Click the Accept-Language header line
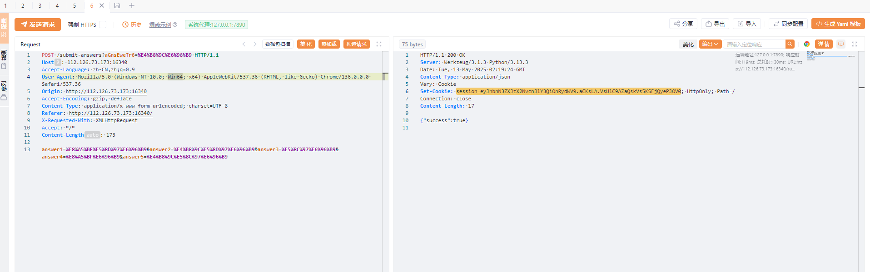 (x=88, y=69)
